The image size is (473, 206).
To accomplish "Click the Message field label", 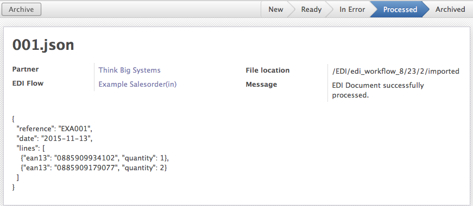I will coord(261,85).
